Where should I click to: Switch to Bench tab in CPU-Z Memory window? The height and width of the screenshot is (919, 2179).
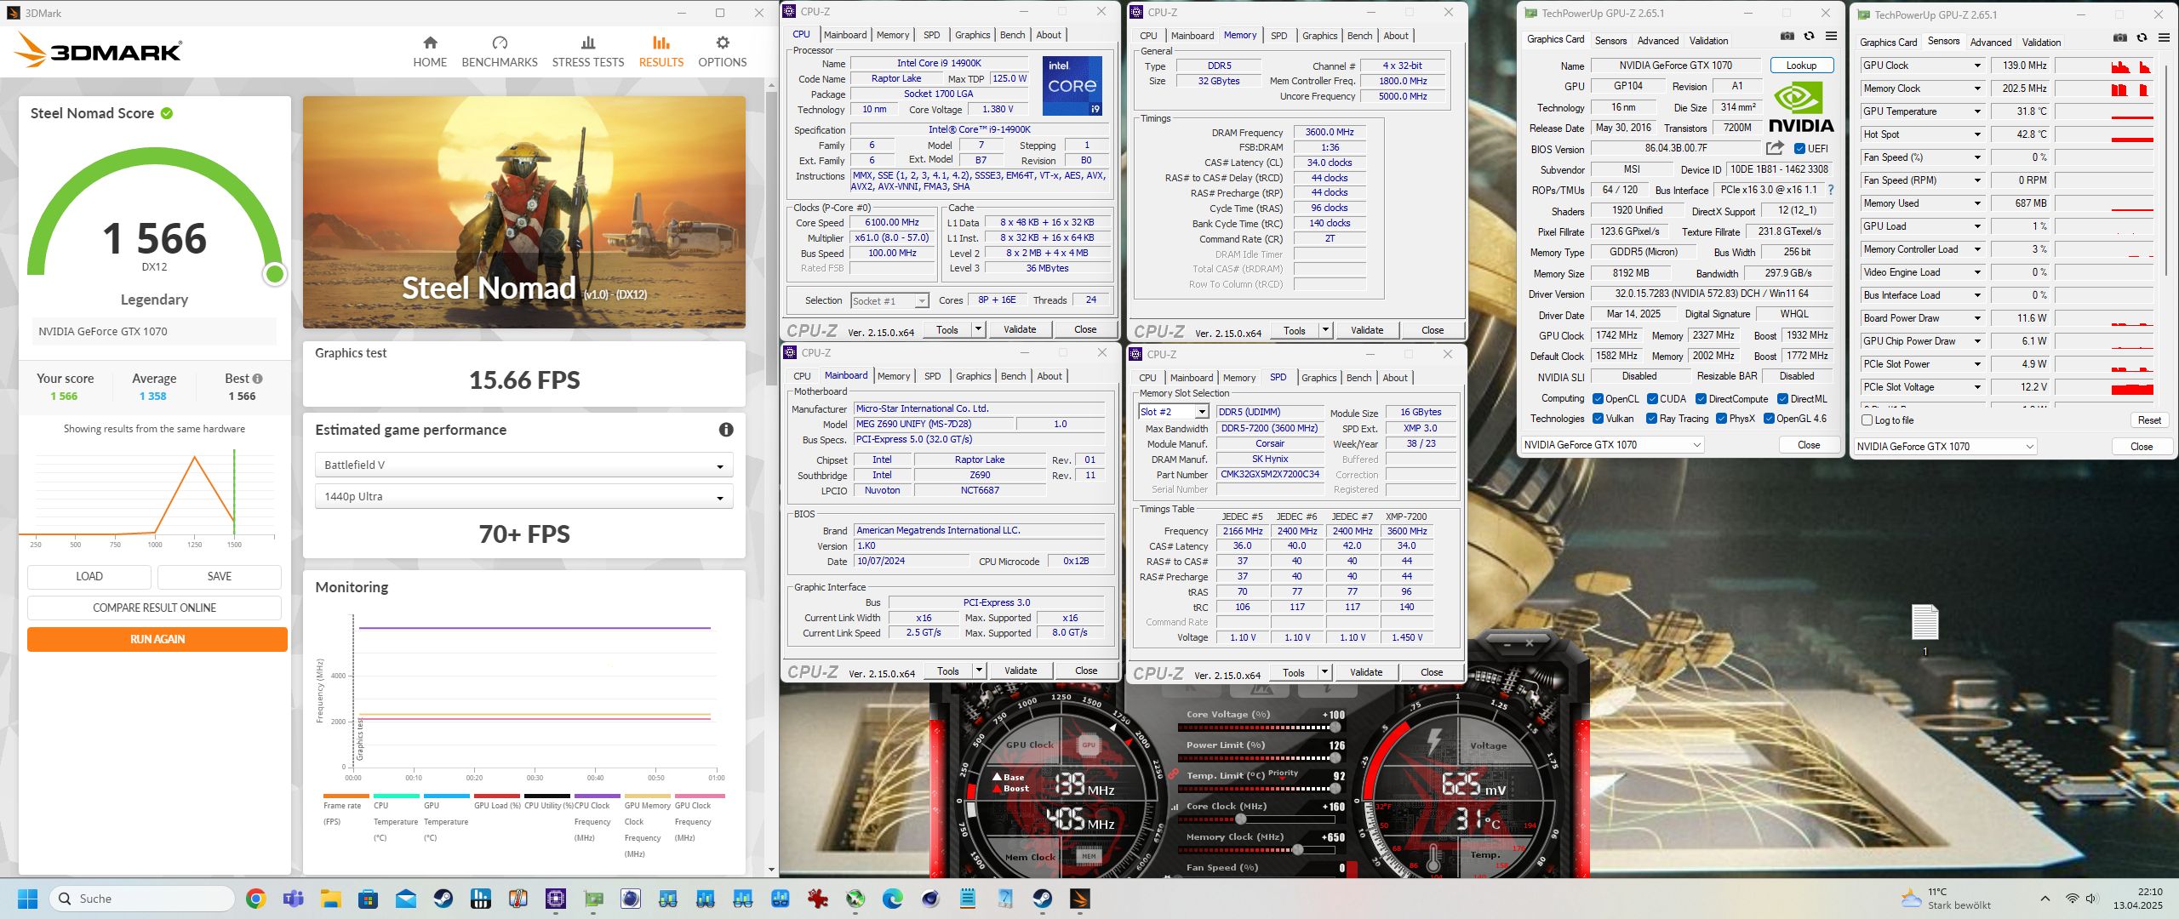pyautogui.click(x=1359, y=36)
